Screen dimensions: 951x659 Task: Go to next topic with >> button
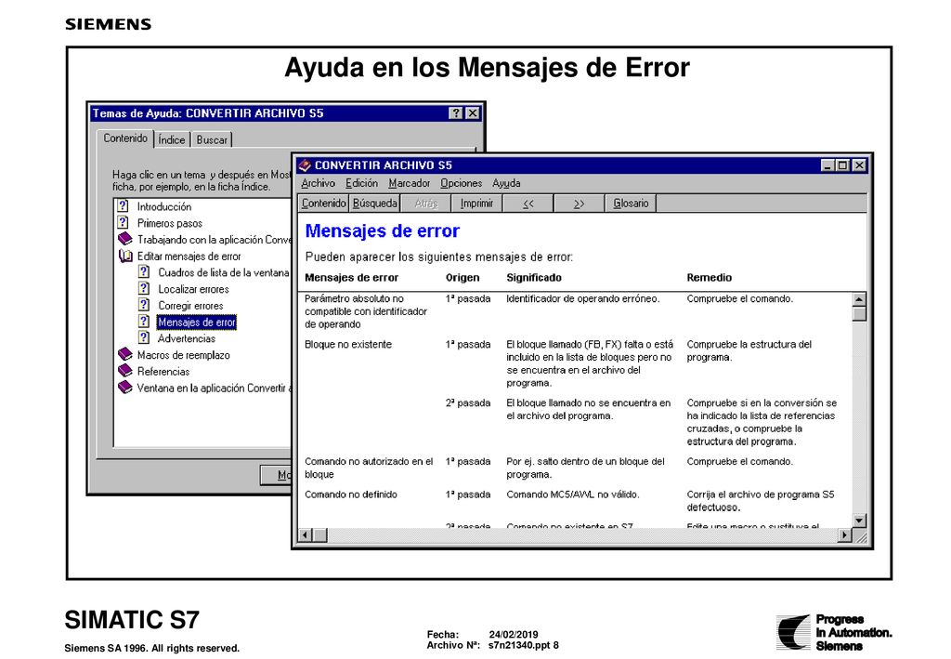pos(580,204)
